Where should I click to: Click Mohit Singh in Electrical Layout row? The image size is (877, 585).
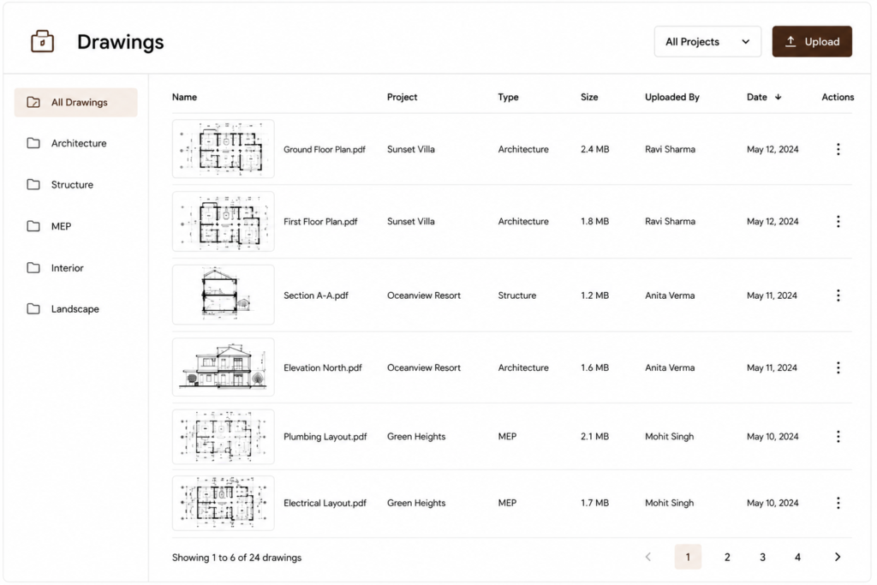tap(670, 503)
